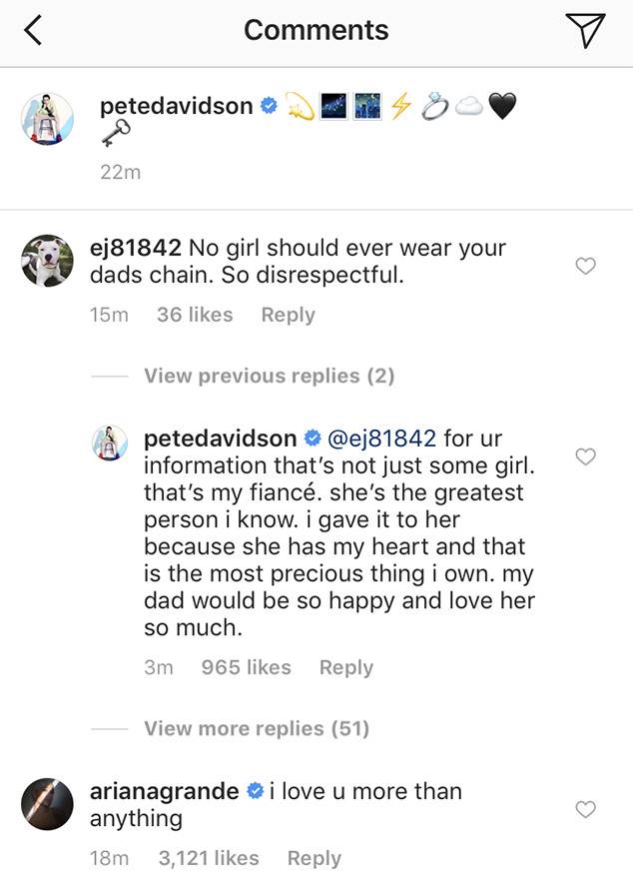Tap the back arrow icon
Screen dimensions: 633x876
tap(33, 30)
